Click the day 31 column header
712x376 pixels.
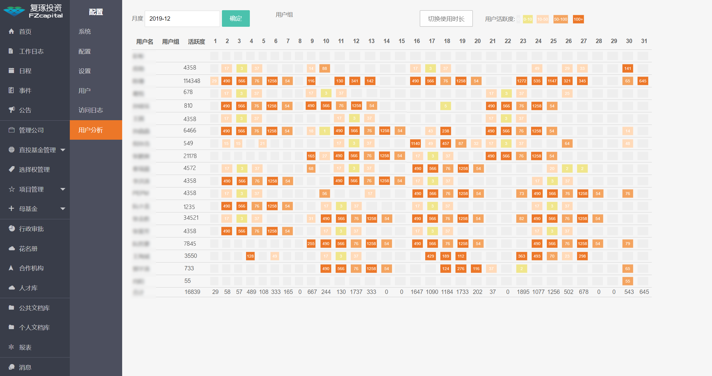(644, 41)
